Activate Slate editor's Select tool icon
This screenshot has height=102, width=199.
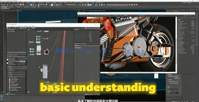(7, 28)
